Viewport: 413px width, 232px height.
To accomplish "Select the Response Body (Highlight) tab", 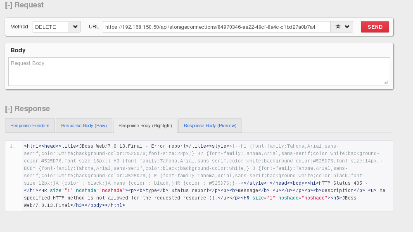I will coord(145,125).
